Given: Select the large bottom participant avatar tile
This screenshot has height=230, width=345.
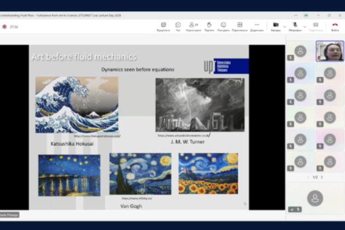Looking at the screenshot, I should (315, 198).
